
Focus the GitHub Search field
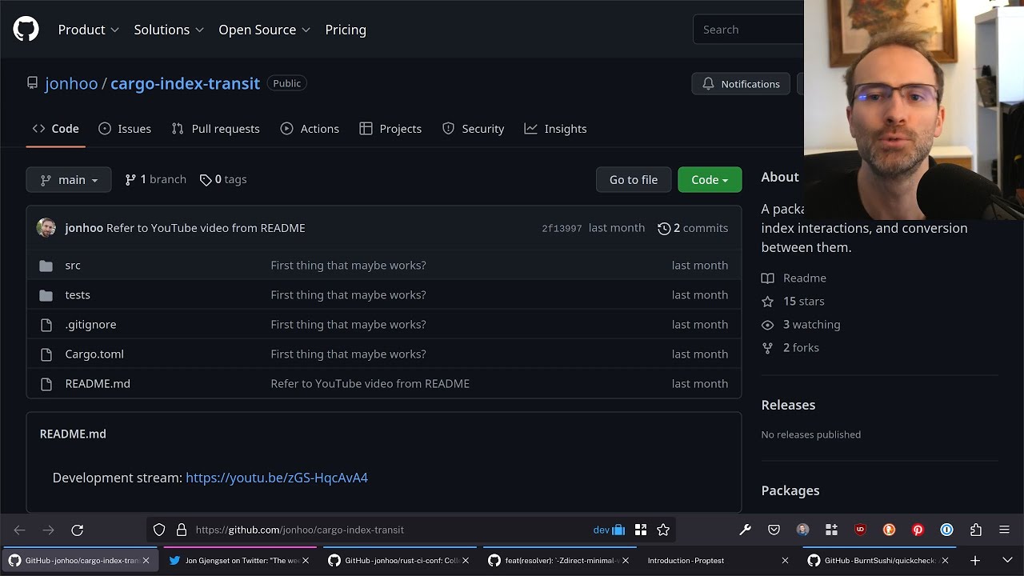pos(749,30)
